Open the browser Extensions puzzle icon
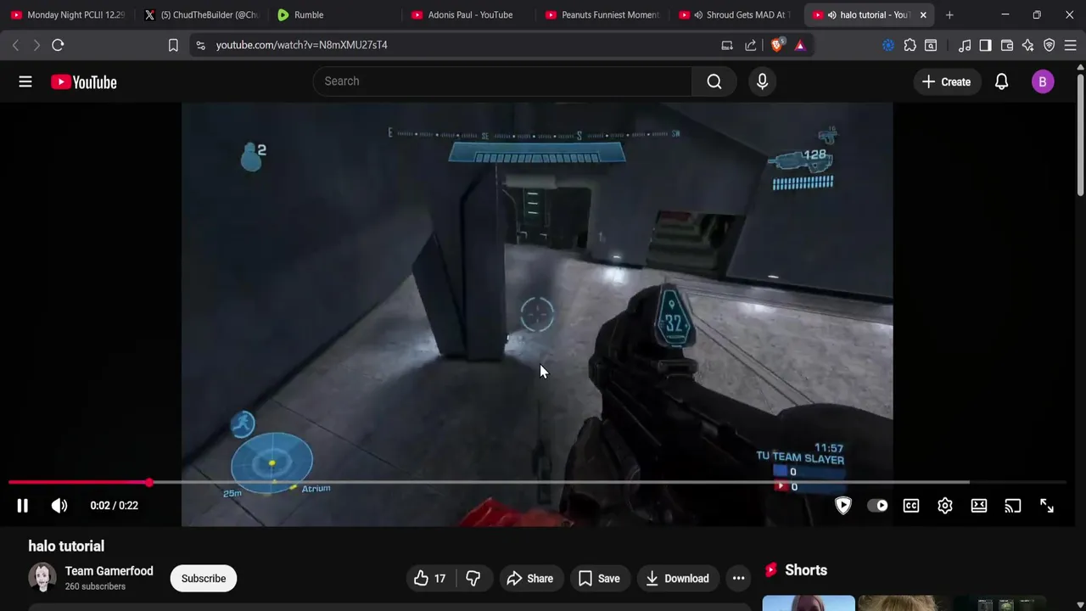 pos(910,45)
